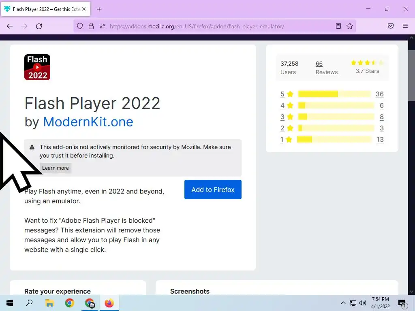The image size is (415, 311).
Task: Click the warning triangle icon in notice
Action: click(32, 147)
